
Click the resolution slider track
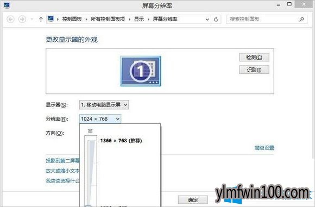click(x=91, y=171)
